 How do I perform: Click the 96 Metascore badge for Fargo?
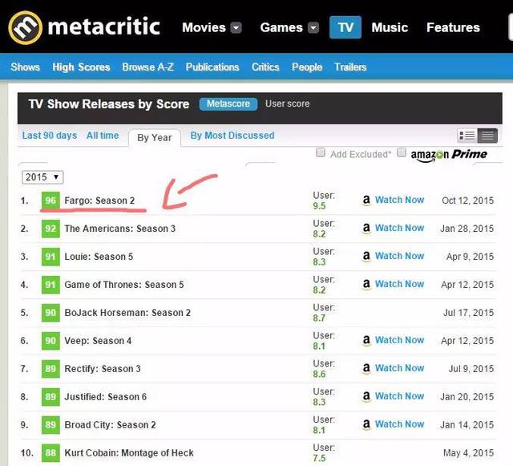[50, 201]
